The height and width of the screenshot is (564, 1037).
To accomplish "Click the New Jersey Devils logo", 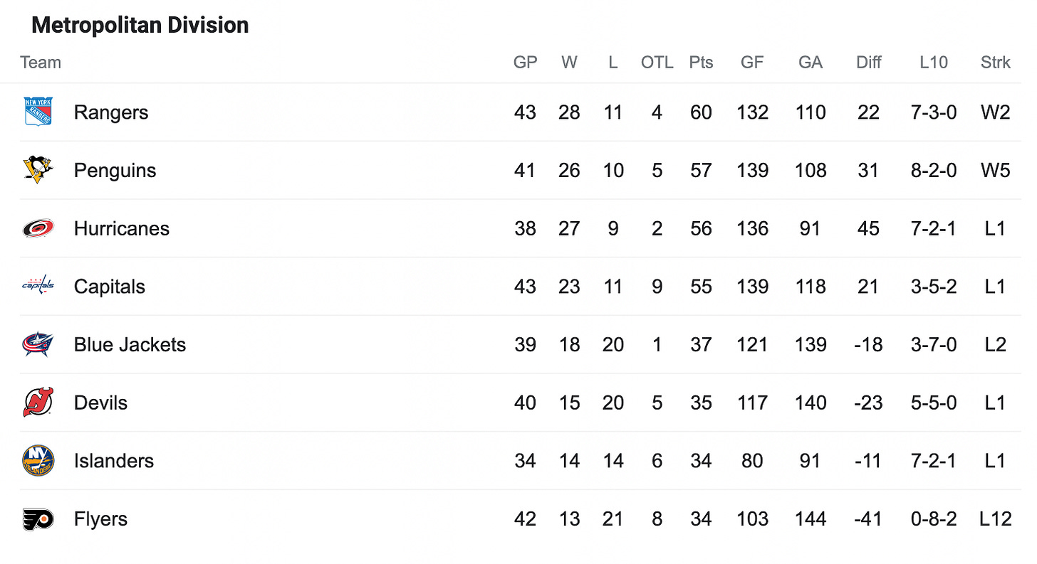I will click(x=38, y=403).
